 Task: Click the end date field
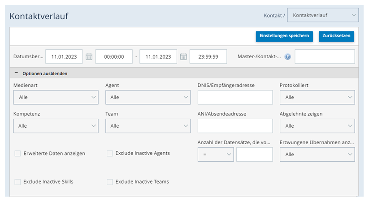[158, 56]
